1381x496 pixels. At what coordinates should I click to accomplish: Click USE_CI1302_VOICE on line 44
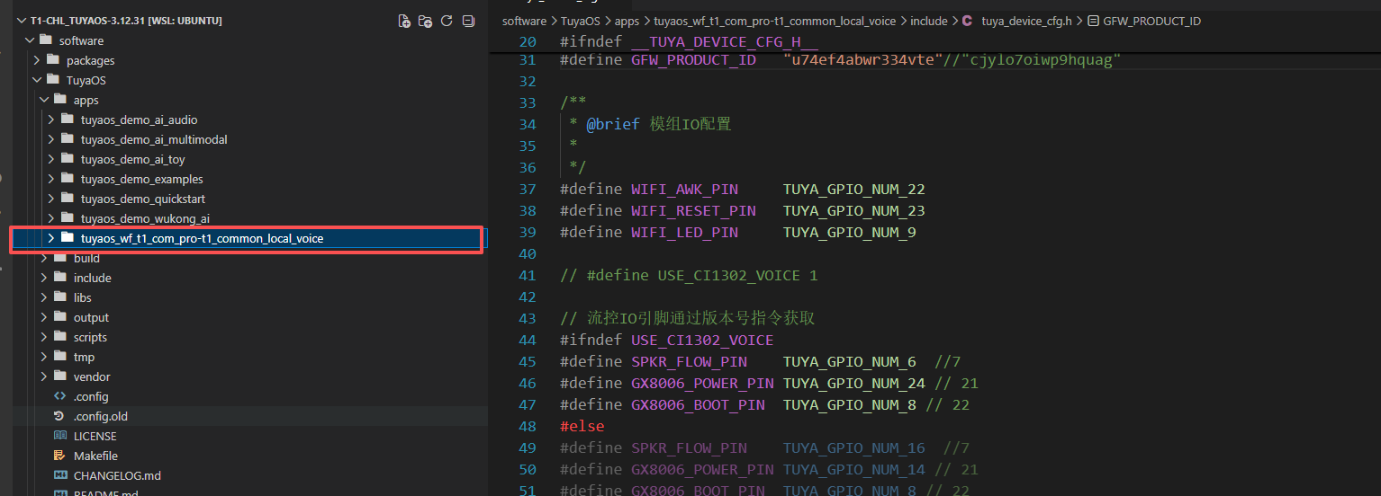(702, 340)
